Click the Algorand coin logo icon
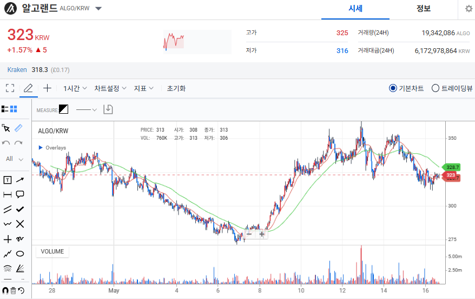Image resolution: width=475 pixels, height=299 pixels. tap(11, 9)
